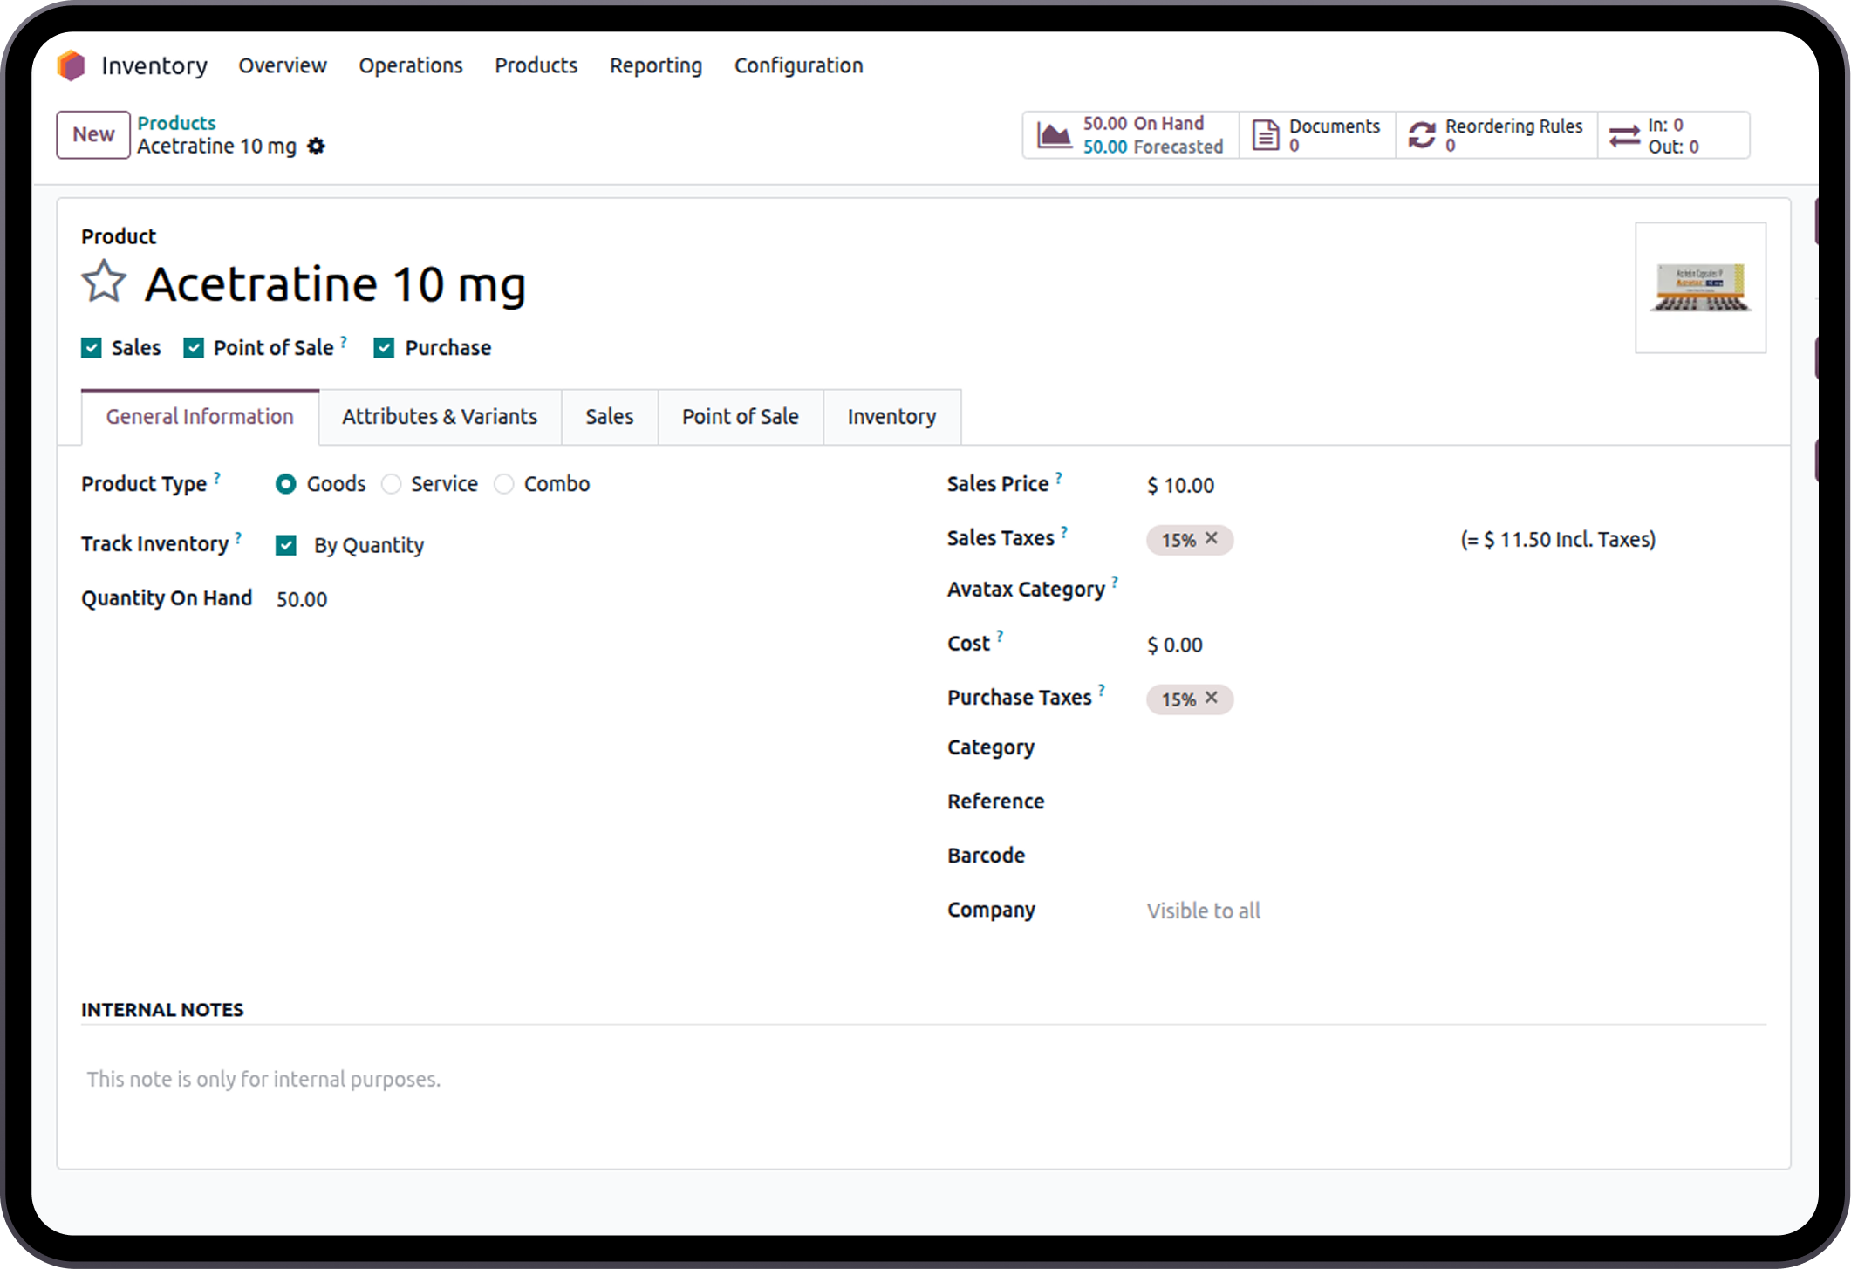Open Reordering Rules stat button
Viewport: 1851px width, 1269px height.
pos(1497,135)
